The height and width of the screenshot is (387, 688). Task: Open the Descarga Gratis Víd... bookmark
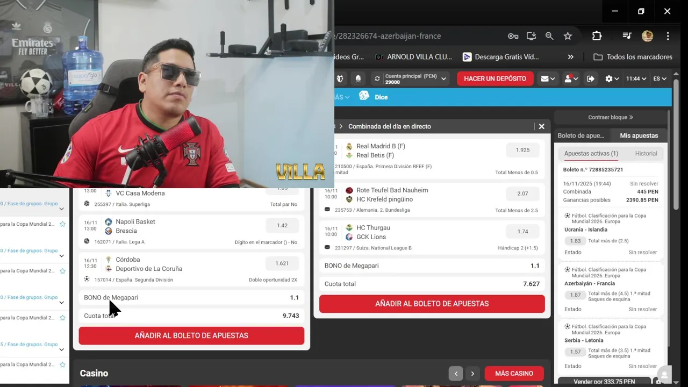coord(500,57)
